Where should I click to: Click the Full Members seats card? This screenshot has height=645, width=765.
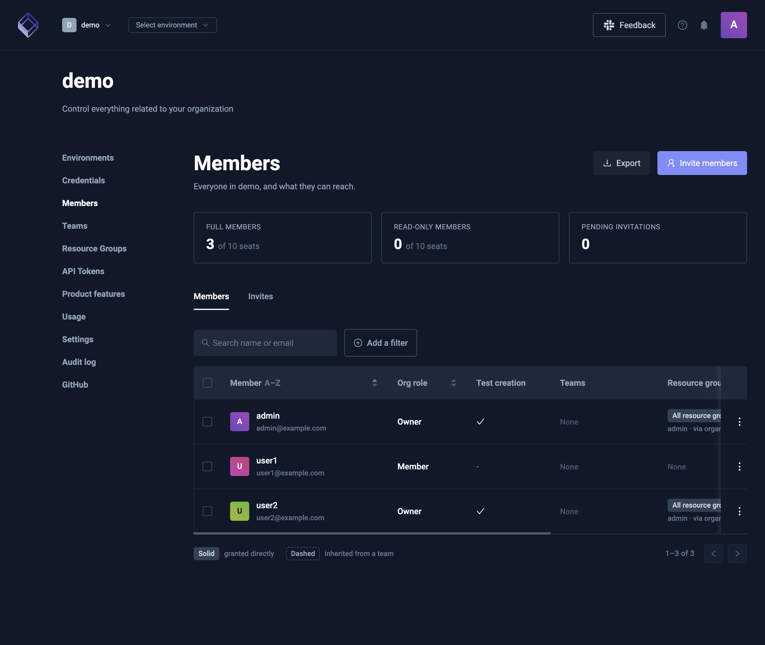tap(282, 238)
